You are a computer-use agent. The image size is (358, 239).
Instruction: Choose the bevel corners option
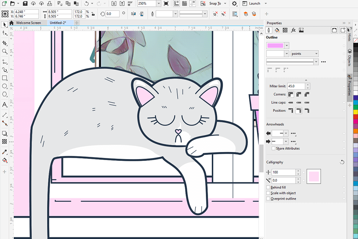click(x=307, y=94)
